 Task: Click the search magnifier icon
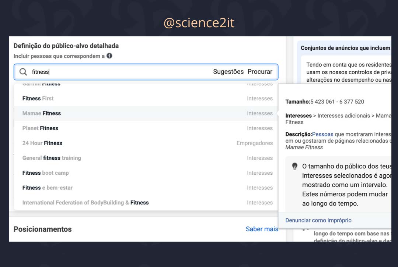23,72
